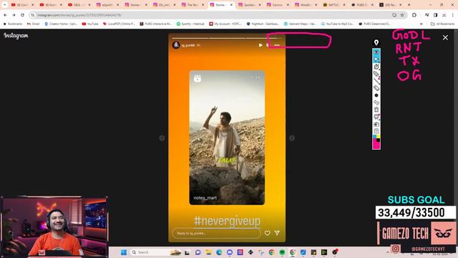Expand the bookmarks overflow chevron
This screenshot has width=458, height=258.
(x=422, y=24)
